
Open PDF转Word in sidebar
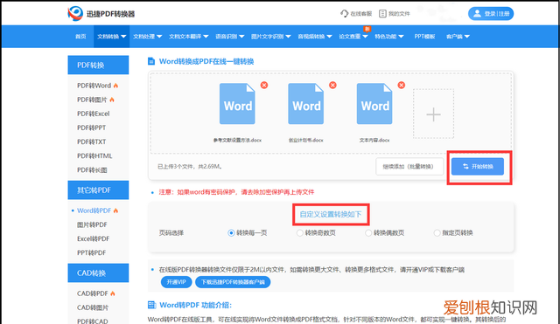(94, 86)
